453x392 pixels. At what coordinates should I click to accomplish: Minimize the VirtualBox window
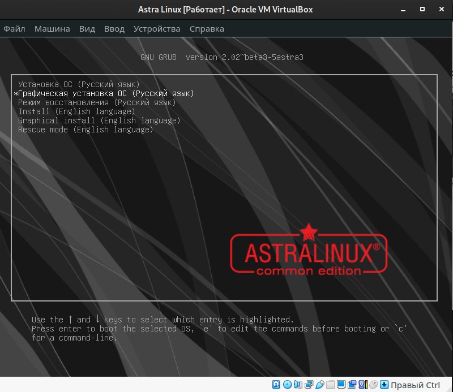tap(403, 10)
